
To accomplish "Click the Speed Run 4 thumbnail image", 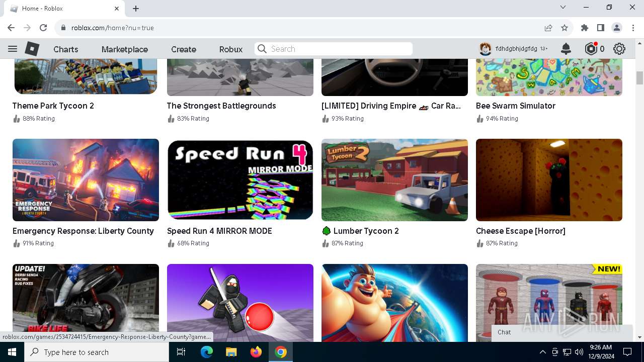I will point(240,180).
